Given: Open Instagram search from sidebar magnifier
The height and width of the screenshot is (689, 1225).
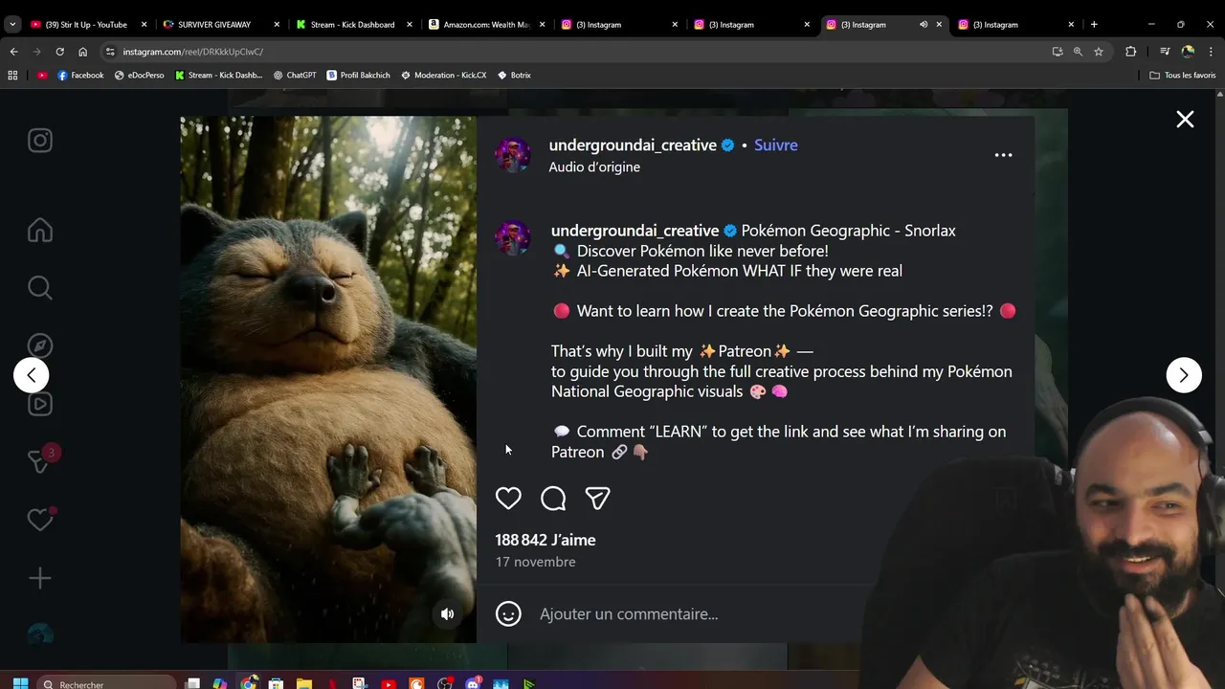Looking at the screenshot, I should [40, 288].
